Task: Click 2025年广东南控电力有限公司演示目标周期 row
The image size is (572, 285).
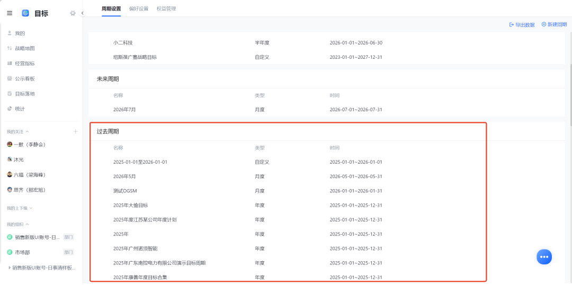Action: coord(326,263)
